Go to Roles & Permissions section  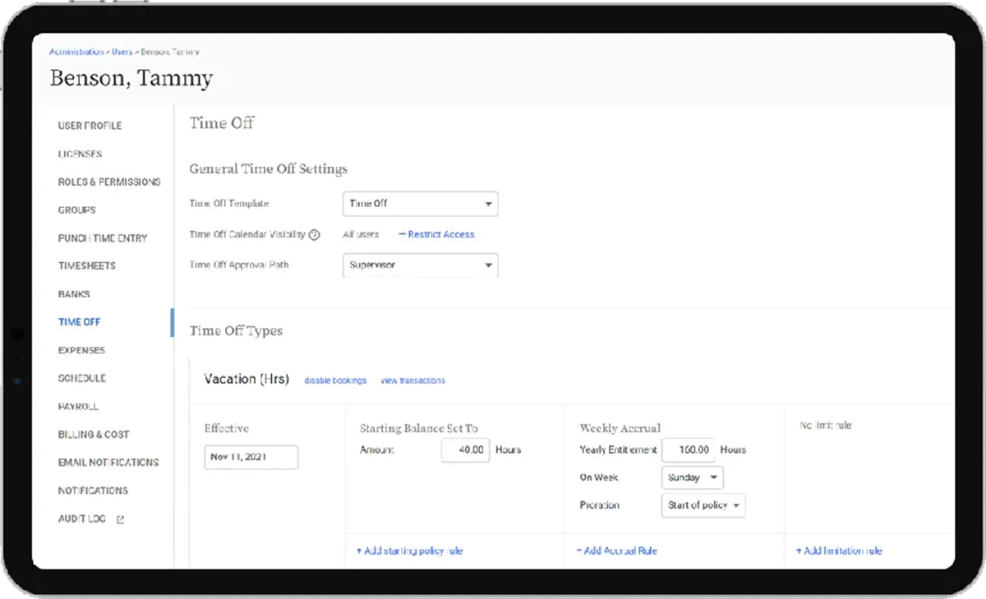pyautogui.click(x=109, y=182)
